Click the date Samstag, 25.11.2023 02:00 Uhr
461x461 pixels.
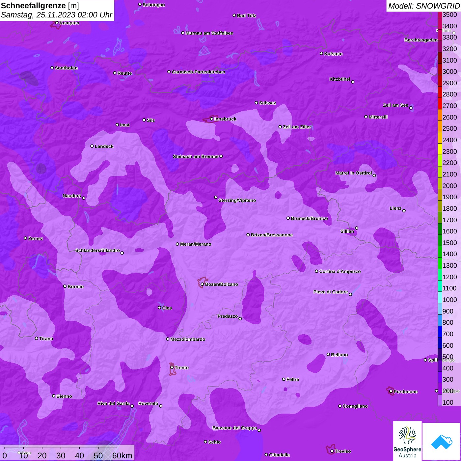coord(57,15)
